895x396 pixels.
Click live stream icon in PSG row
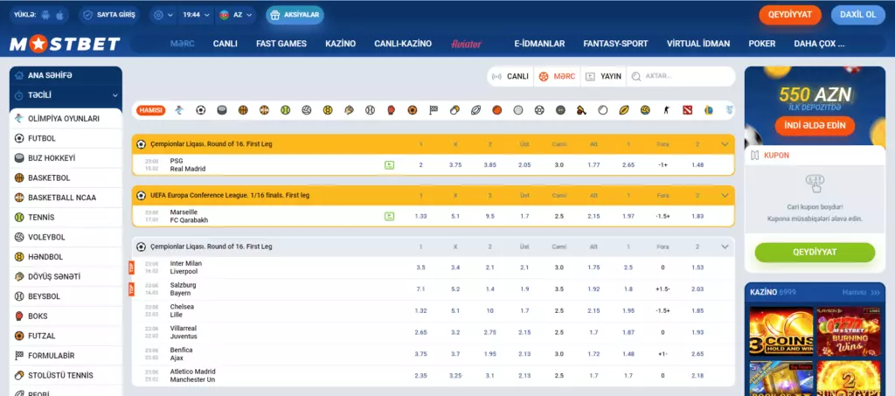click(x=389, y=165)
